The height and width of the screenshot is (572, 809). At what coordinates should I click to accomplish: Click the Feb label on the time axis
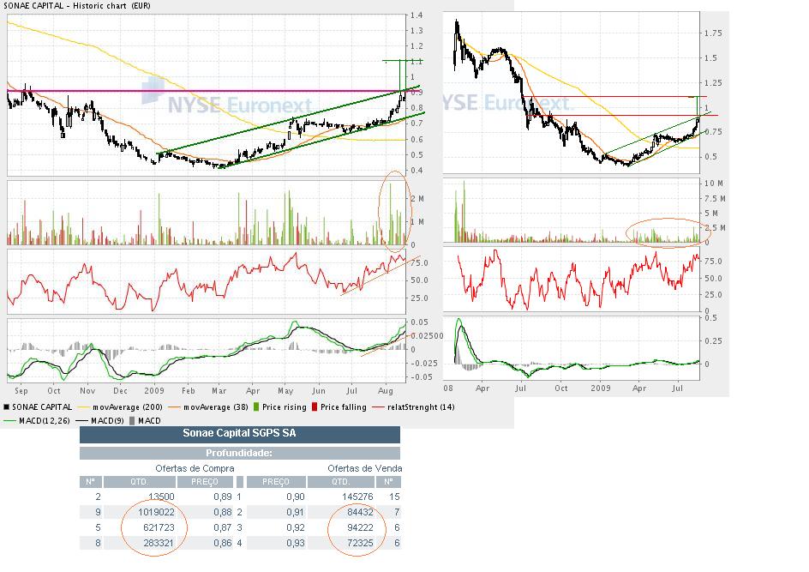click(x=189, y=391)
